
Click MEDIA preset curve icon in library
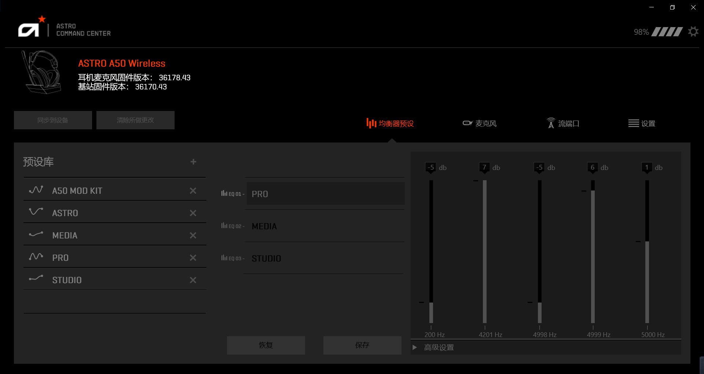pos(36,234)
